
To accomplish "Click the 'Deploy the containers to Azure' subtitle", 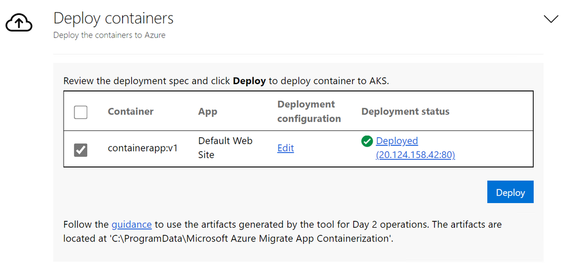I will (109, 35).
